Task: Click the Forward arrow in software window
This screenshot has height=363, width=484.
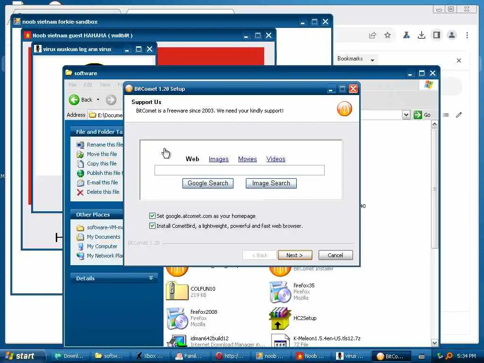Action: pos(111,100)
